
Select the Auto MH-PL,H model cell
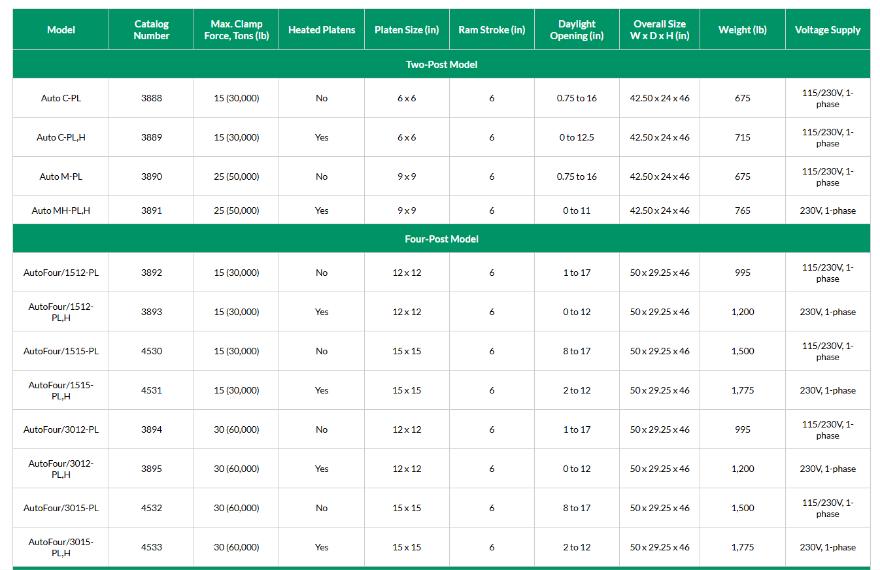click(x=61, y=210)
